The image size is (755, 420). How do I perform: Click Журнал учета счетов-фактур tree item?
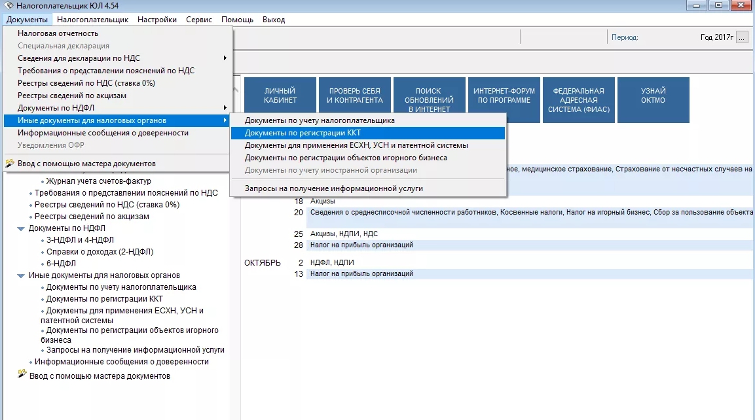coord(98,181)
